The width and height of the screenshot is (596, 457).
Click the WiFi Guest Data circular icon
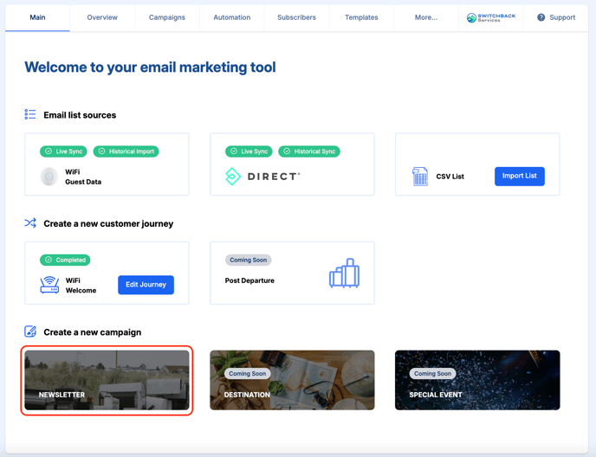point(49,177)
